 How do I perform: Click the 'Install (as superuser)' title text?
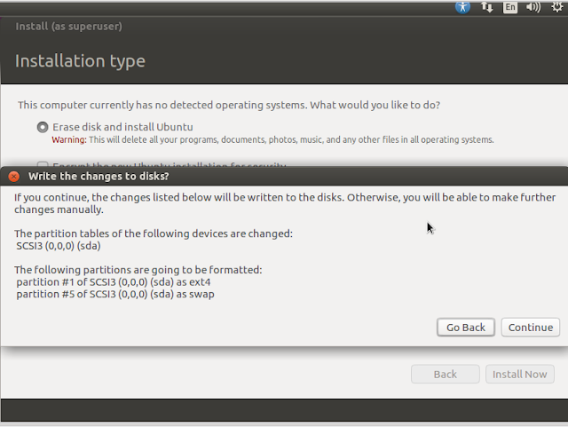pyautogui.click(x=69, y=26)
